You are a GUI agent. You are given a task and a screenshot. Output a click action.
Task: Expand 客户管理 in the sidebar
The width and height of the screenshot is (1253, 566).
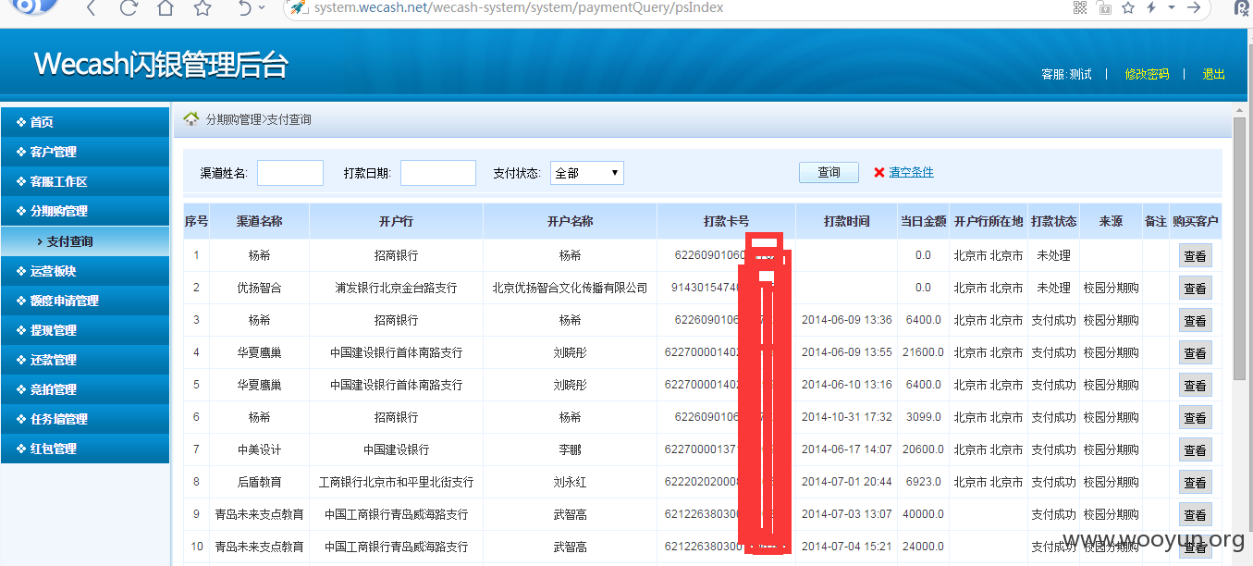(x=85, y=152)
